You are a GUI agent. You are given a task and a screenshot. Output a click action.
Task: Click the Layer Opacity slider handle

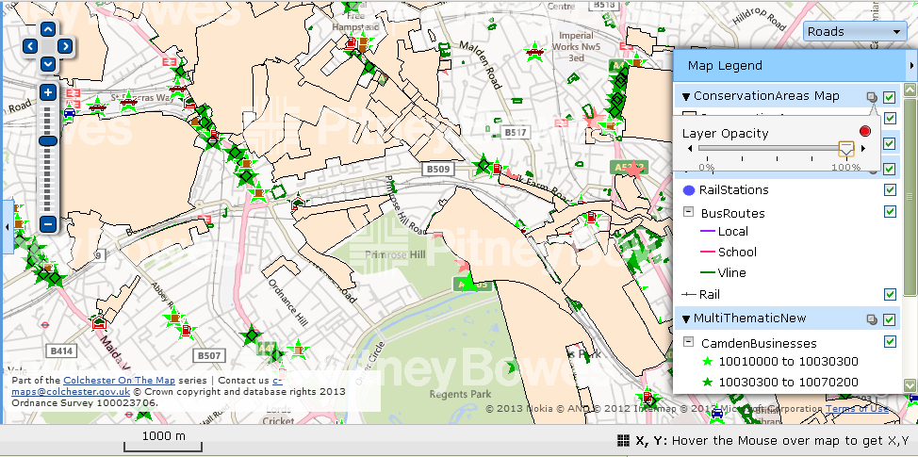(x=846, y=149)
